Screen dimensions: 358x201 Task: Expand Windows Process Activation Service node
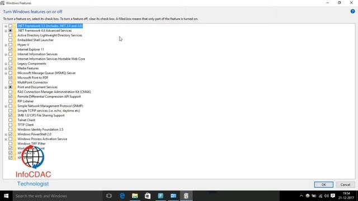(x=6, y=139)
